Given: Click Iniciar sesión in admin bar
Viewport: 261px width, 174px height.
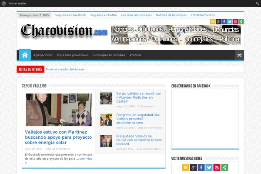Looking at the screenshot, I should (17, 3).
